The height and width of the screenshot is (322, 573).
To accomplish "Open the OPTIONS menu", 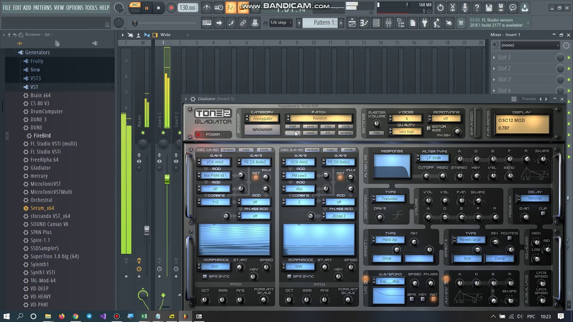I will click(75, 8).
